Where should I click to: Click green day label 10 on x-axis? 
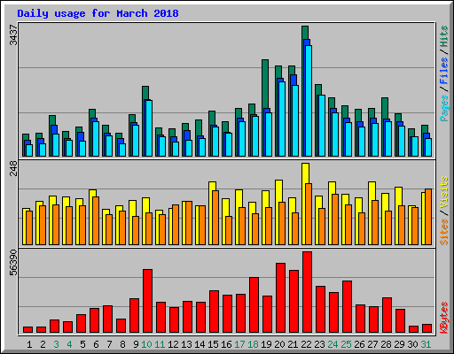[146, 344]
